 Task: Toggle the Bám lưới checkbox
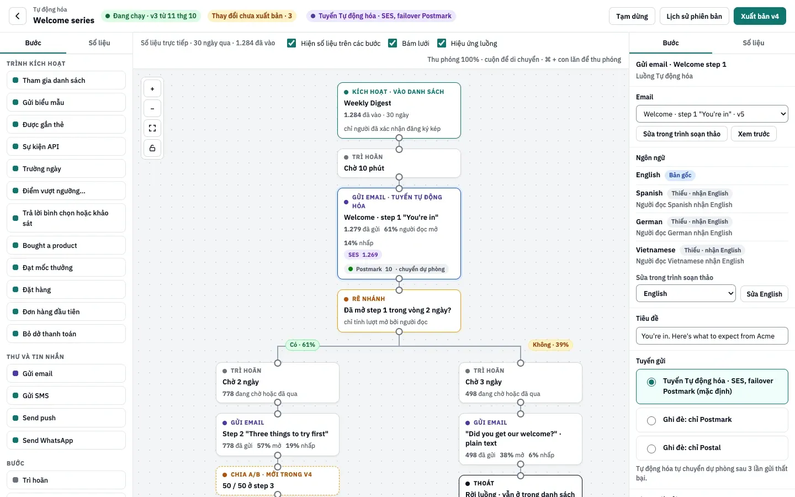pos(393,43)
